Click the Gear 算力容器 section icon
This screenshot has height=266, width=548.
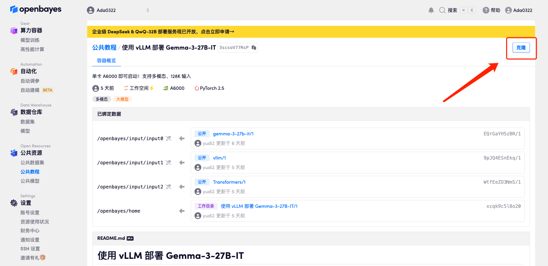pos(14,31)
